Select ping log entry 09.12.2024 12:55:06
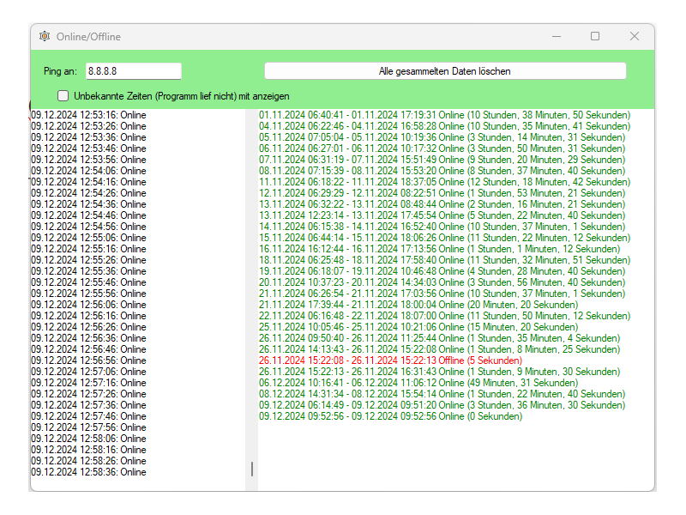 88,238
